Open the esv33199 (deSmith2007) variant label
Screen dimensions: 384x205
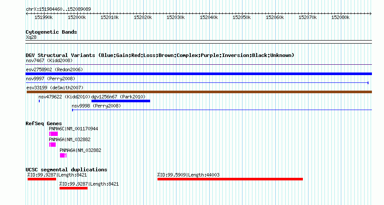[55, 88]
